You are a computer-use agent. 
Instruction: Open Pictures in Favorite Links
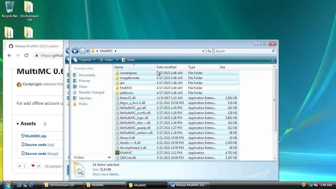pos(85,81)
